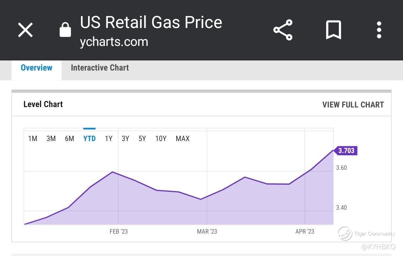
Task: Choose the 5Y time range
Action: 142,139
